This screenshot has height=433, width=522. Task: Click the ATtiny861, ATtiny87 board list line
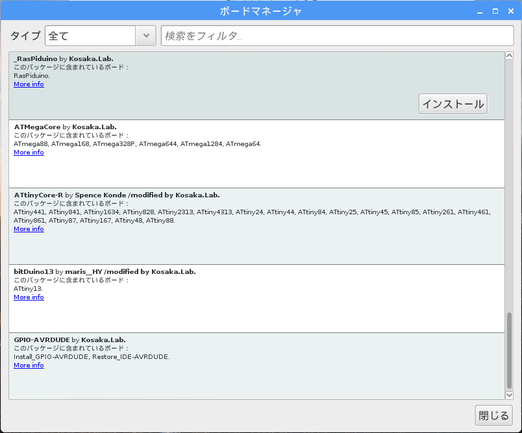click(94, 221)
